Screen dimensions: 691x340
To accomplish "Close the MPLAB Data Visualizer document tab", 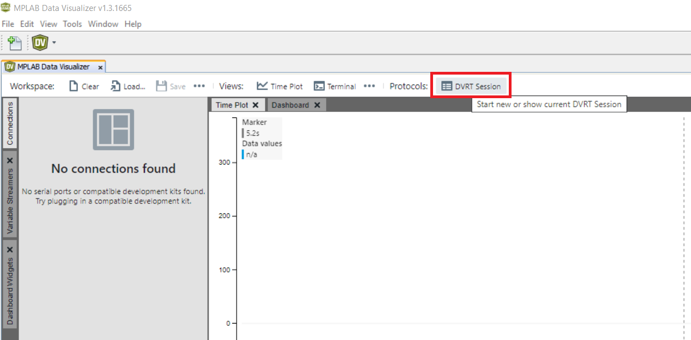I will click(x=100, y=67).
